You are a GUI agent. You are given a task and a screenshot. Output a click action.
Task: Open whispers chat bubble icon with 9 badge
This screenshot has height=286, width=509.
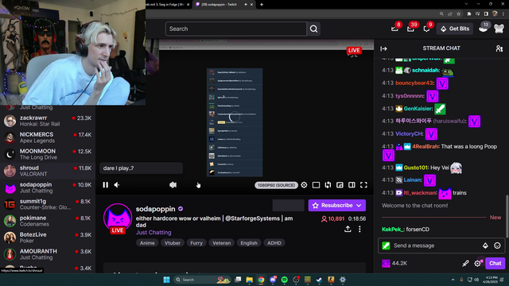(426, 29)
